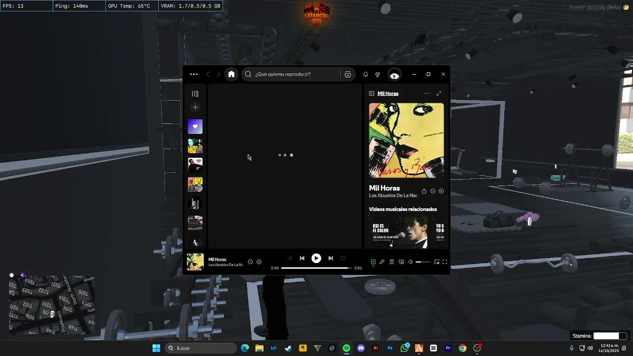
Task: Open 'Los Abuelos De La Nac' artist in side panel
Action: coord(393,196)
